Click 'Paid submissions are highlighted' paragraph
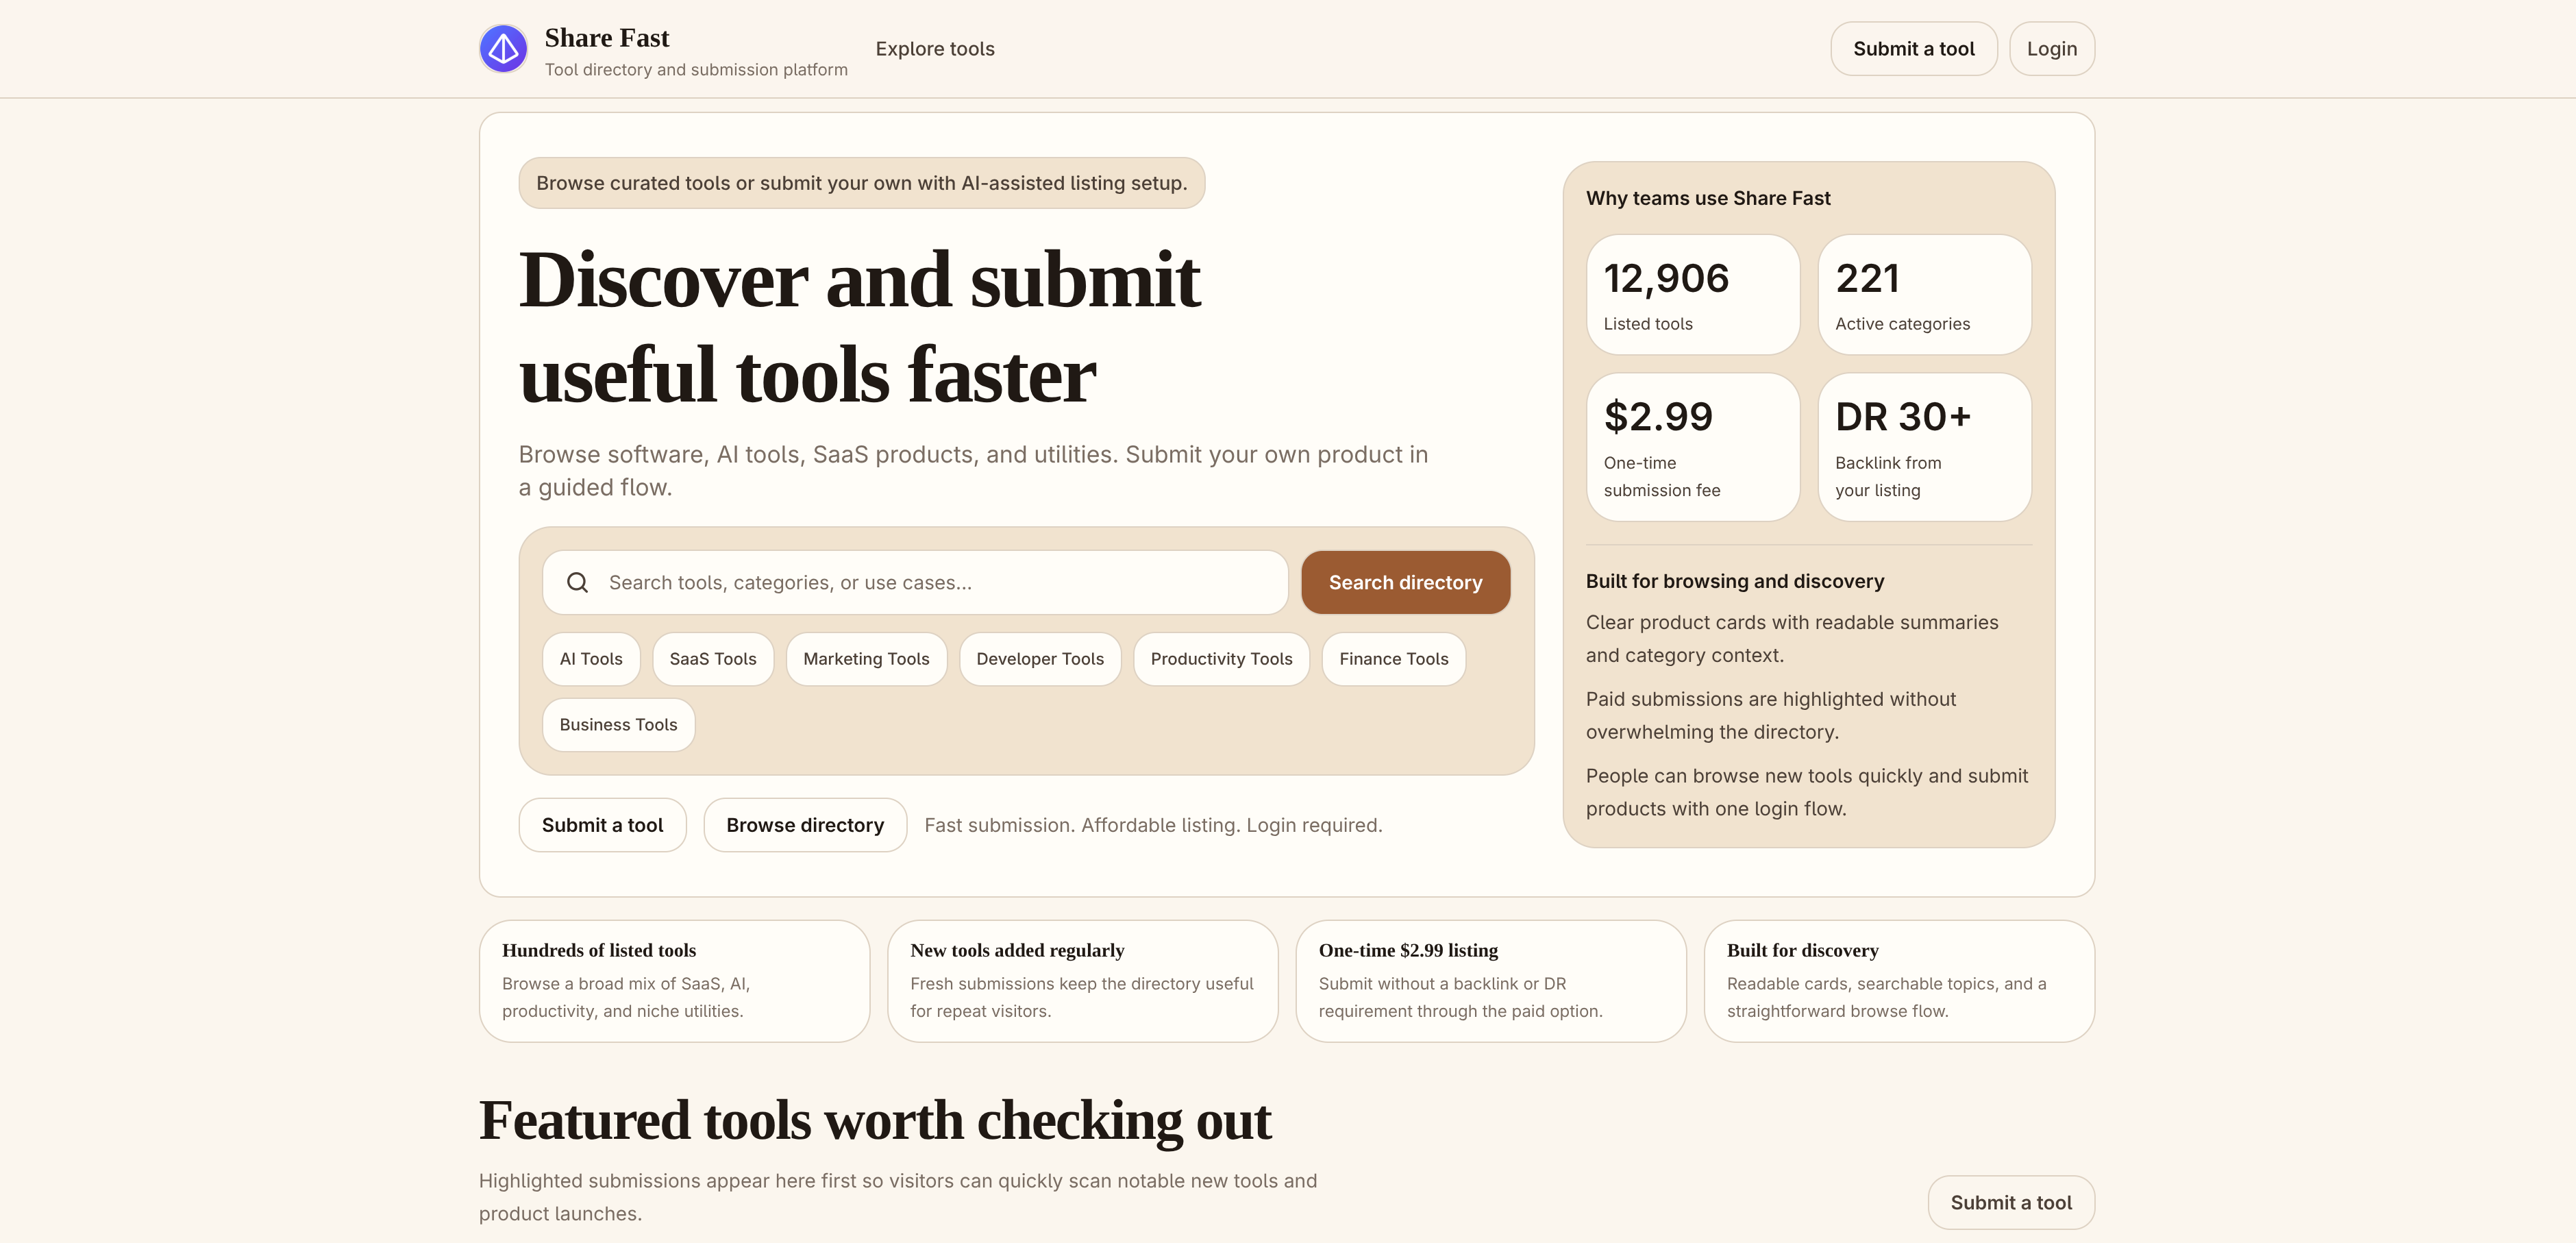Screen dimensions: 2576x1243 [1770, 715]
